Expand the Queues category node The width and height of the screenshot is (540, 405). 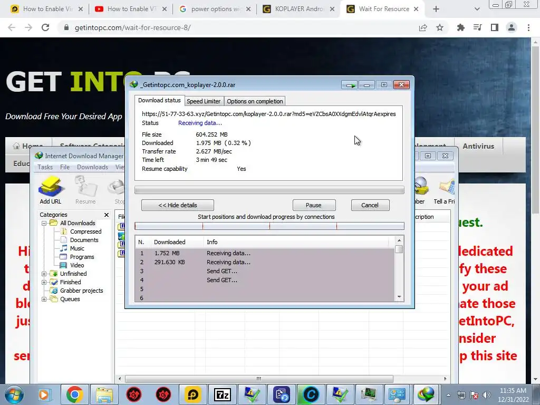[x=44, y=300]
